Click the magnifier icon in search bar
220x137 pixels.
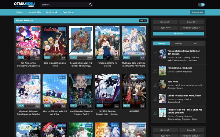click(90, 5)
